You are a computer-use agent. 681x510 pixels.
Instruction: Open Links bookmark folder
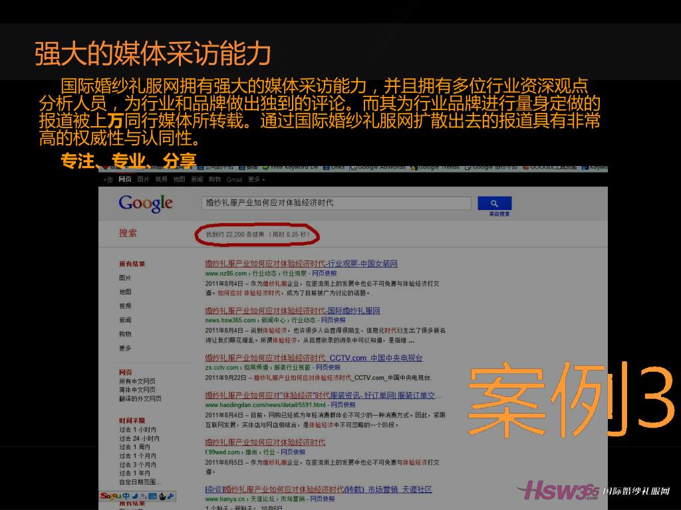click(x=334, y=167)
